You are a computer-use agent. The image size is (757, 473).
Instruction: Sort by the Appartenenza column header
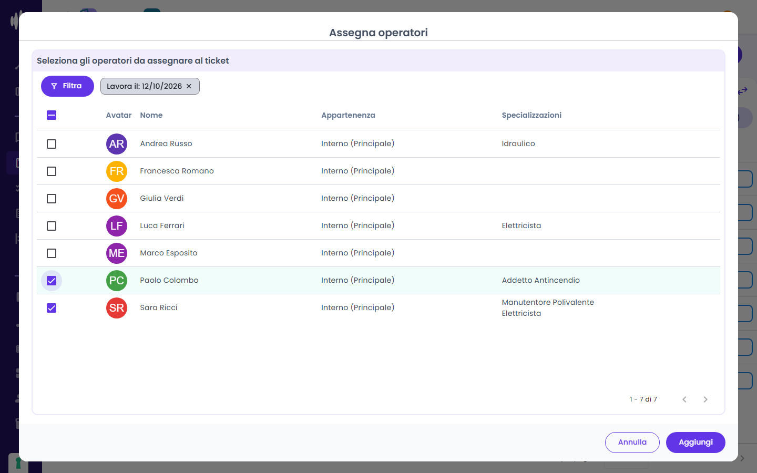348,115
